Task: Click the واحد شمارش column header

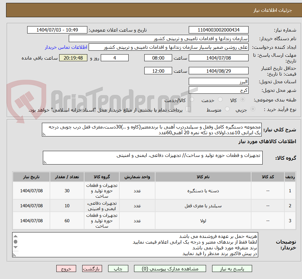Action: 137,177
